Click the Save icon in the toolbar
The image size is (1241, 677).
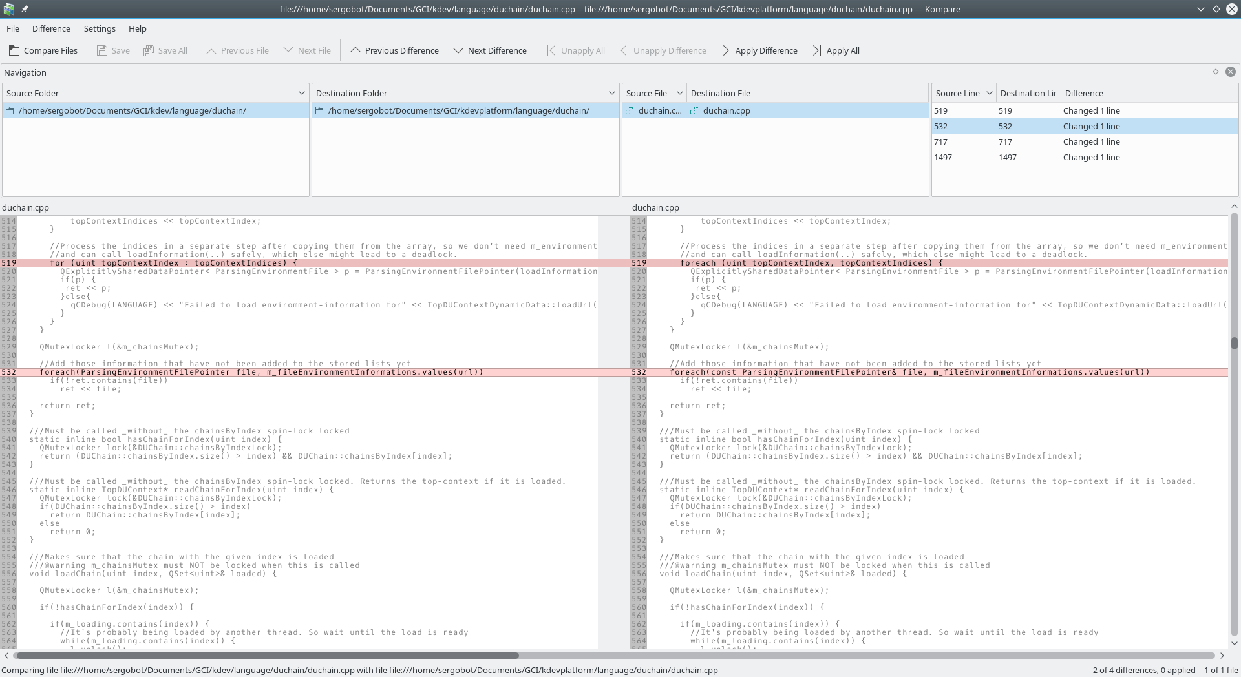pyautogui.click(x=101, y=50)
